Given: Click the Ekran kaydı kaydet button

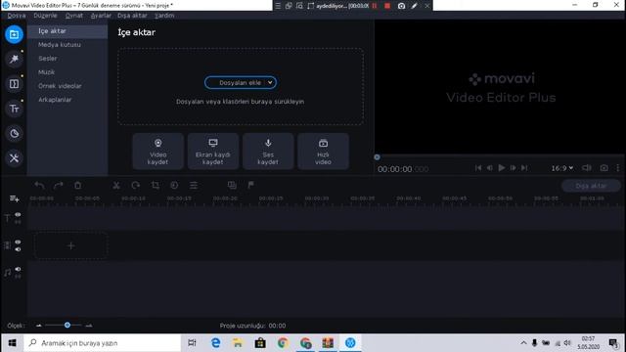Looking at the screenshot, I should pos(213,152).
